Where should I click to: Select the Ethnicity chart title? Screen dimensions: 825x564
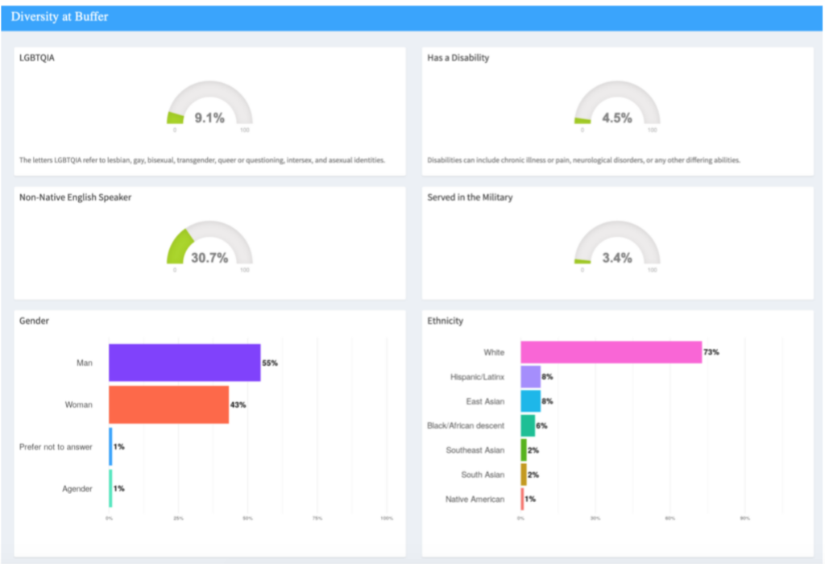click(x=445, y=321)
